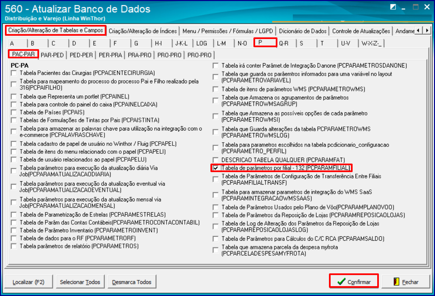Image resolution: width=435 pixels, height=296 pixels.
Task: Tick the Tabela de Países (PCPAIS) checkbox
Action: (x=14, y=112)
